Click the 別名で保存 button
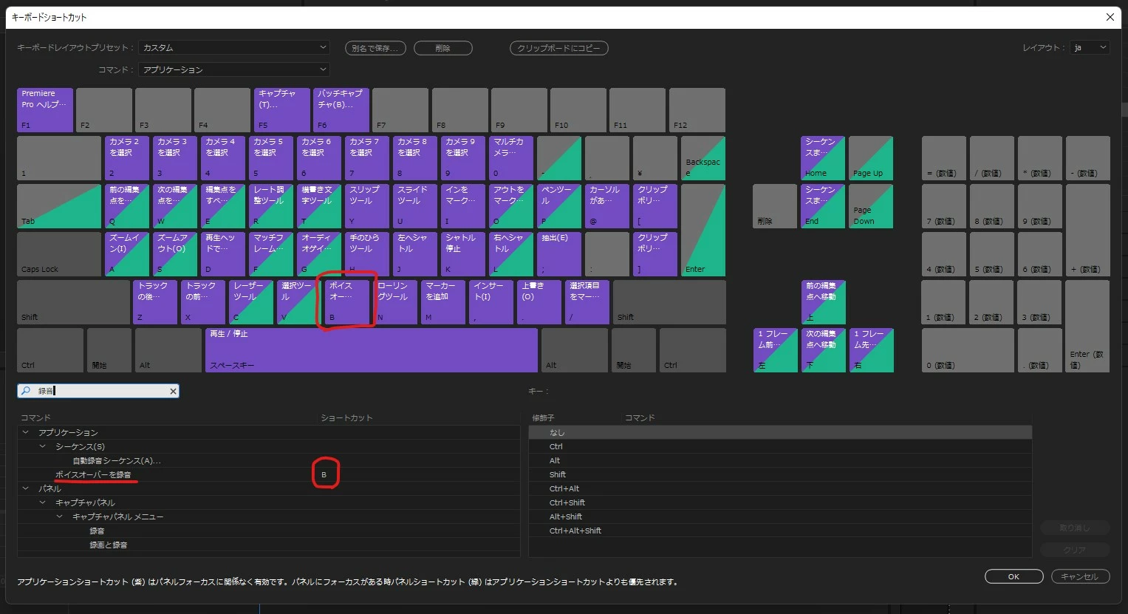 [375, 48]
